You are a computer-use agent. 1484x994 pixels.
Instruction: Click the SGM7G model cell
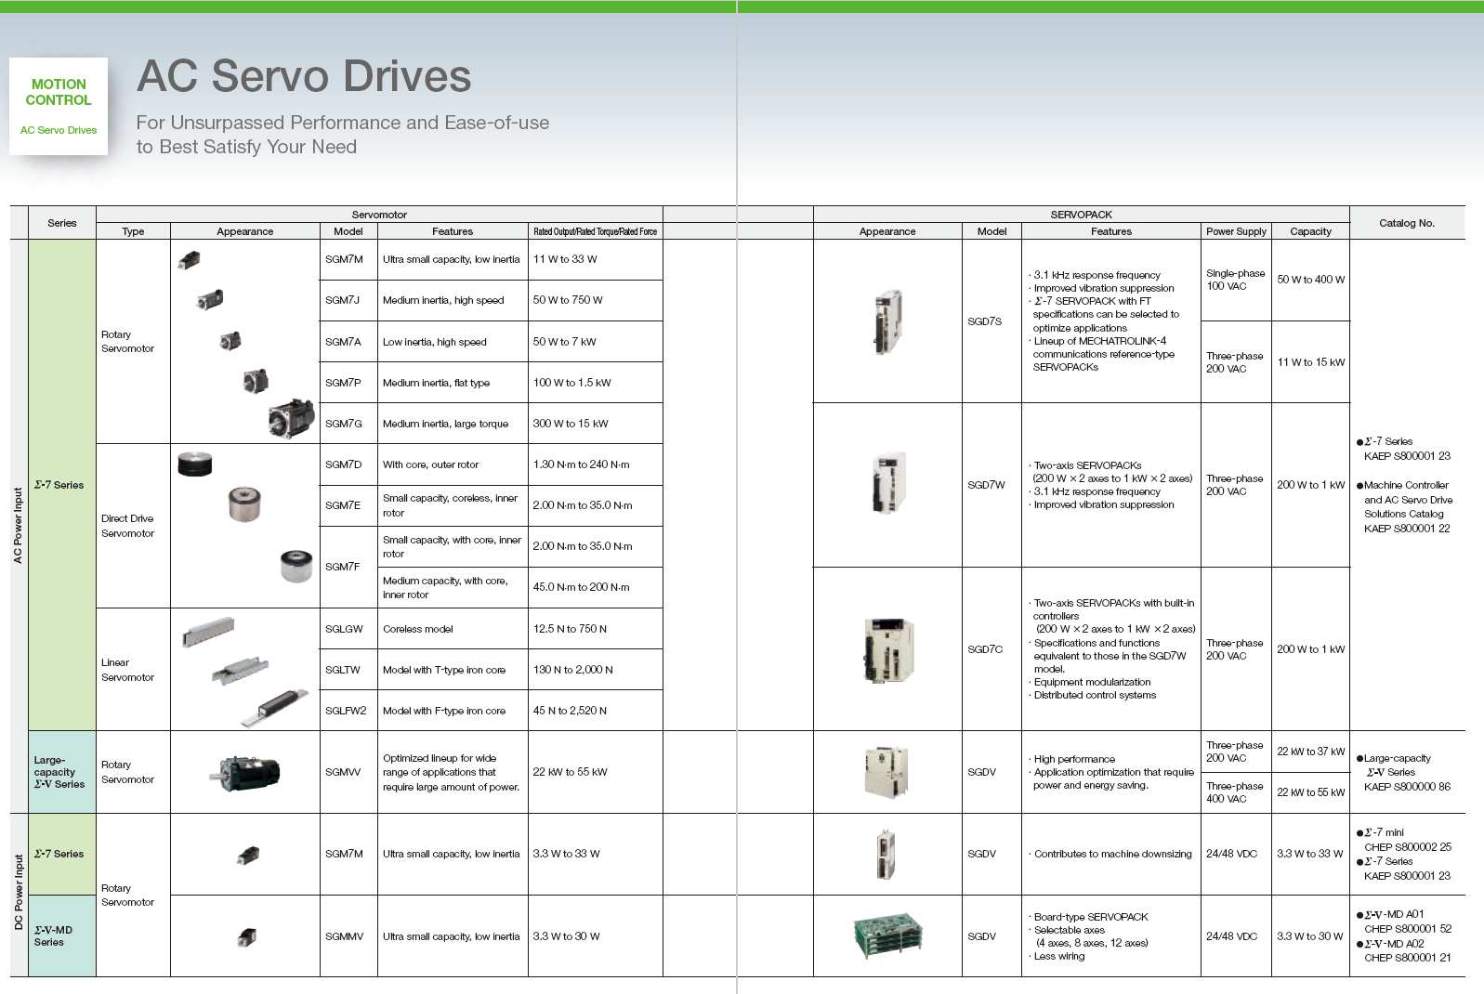click(348, 424)
